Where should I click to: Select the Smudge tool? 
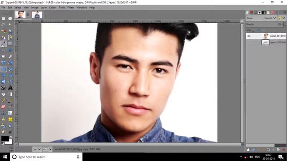[3, 131]
